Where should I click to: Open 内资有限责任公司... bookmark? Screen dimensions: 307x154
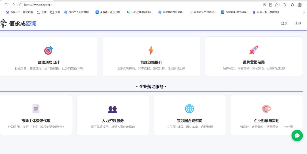point(171,12)
